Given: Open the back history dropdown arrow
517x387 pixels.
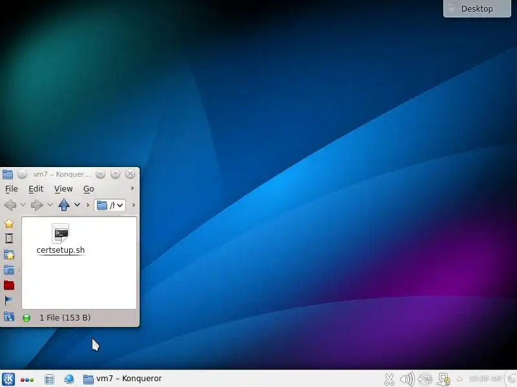Looking at the screenshot, I should pos(23,204).
